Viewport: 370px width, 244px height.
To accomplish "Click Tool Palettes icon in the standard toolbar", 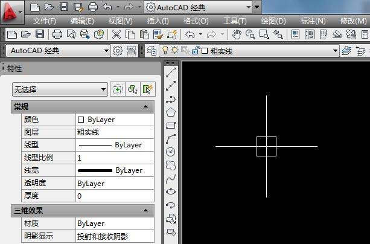I will (323, 34).
